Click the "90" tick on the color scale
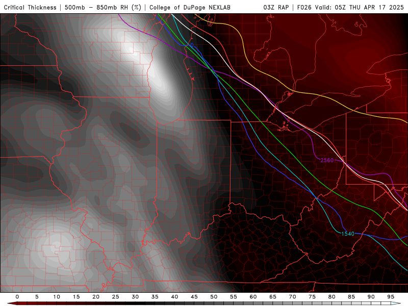Image resolution: width=408 pixels, height=306 pixels. point(371,297)
